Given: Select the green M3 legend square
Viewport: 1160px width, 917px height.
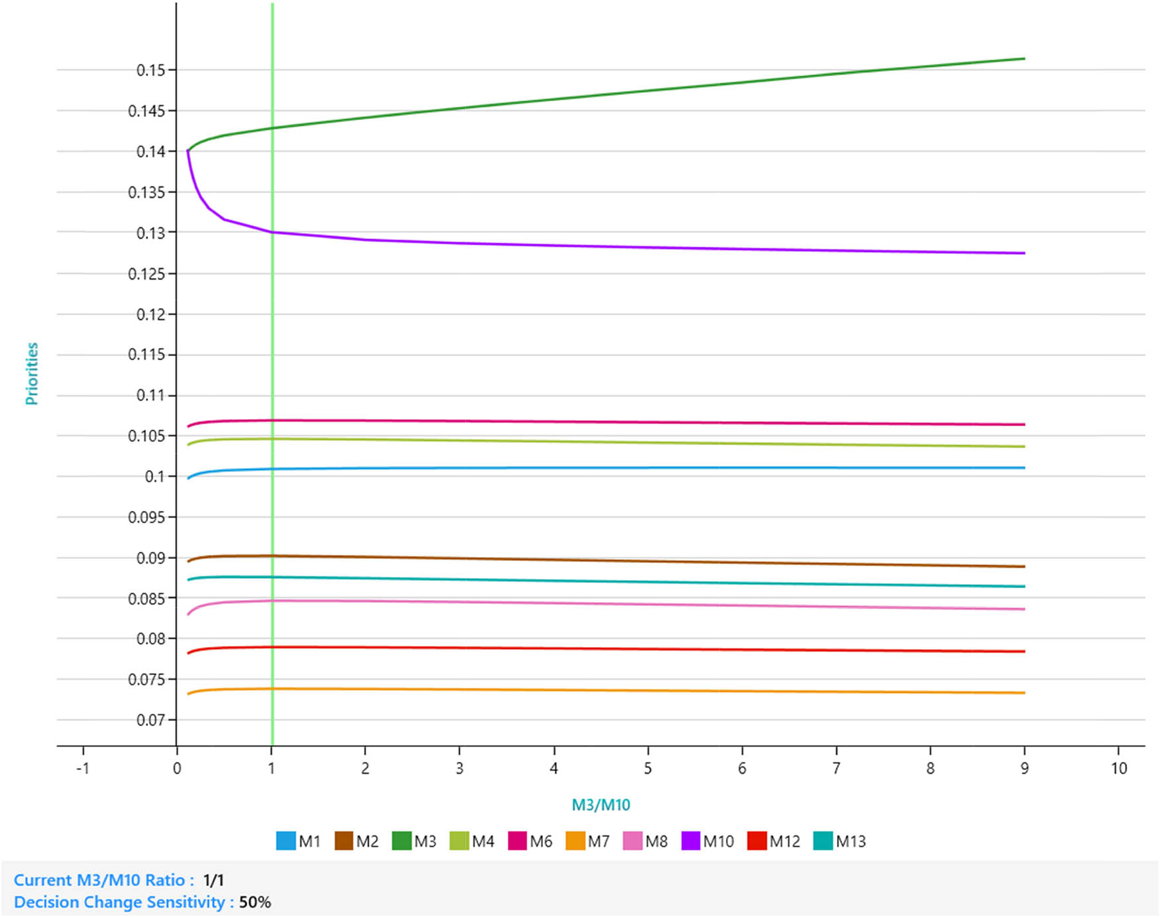Looking at the screenshot, I should (402, 841).
